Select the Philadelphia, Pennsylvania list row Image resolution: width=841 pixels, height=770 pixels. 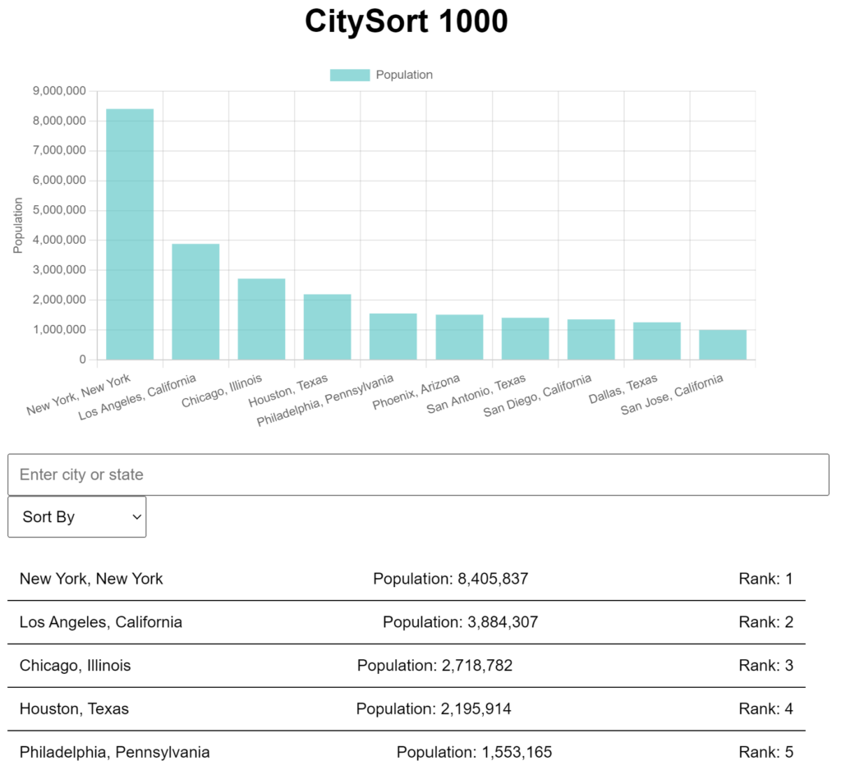click(x=407, y=752)
